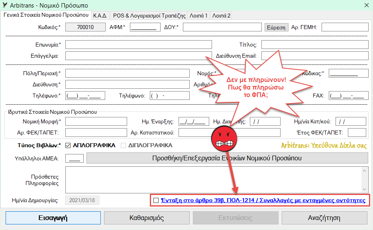This screenshot has width=373, height=230.
Task: Click the Πρόσθετες Πληροφορίες scrollbar down arrow
Action: tap(365, 189)
